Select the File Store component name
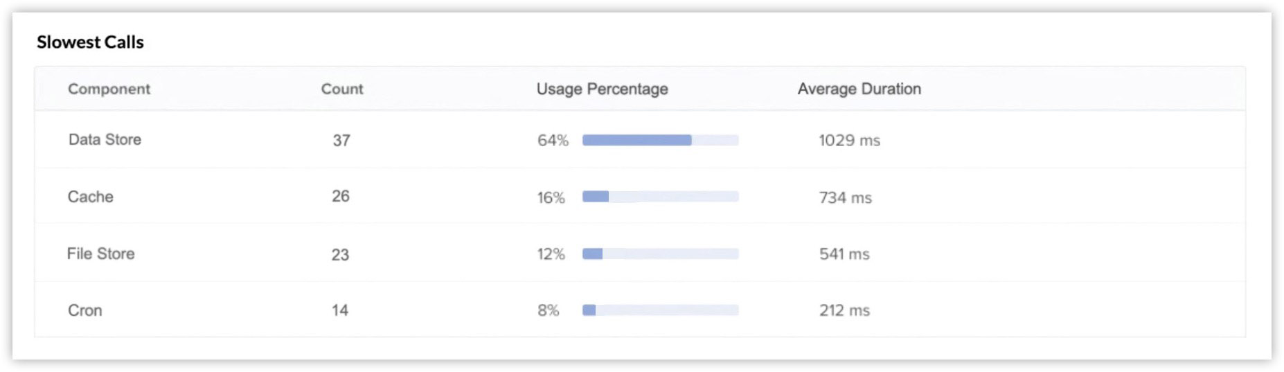The image size is (1284, 372). 100,254
